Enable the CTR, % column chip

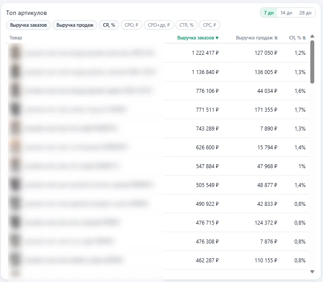pos(186,25)
